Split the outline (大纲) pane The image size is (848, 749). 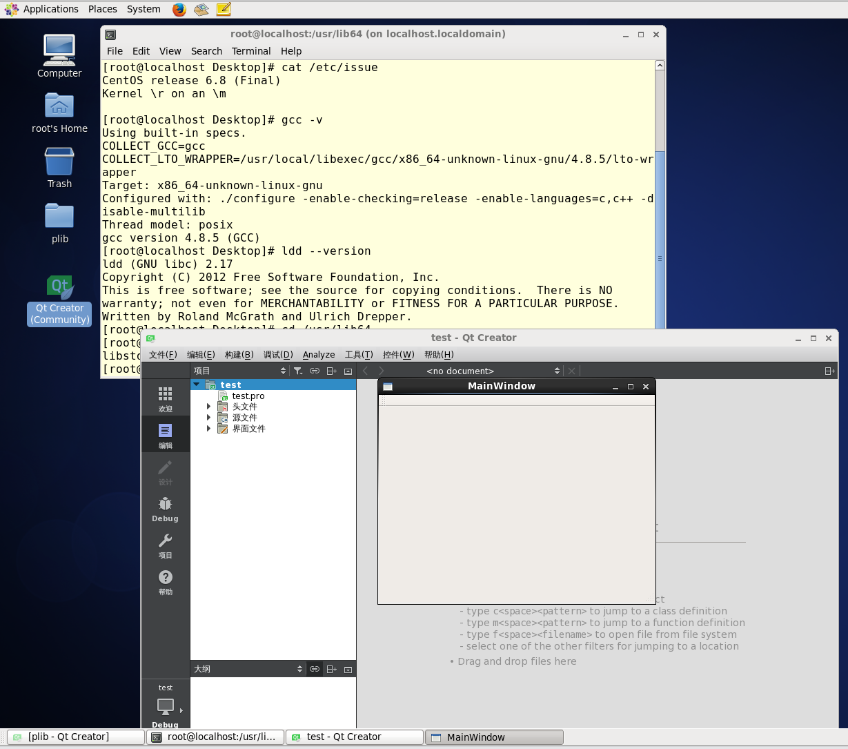pos(332,669)
